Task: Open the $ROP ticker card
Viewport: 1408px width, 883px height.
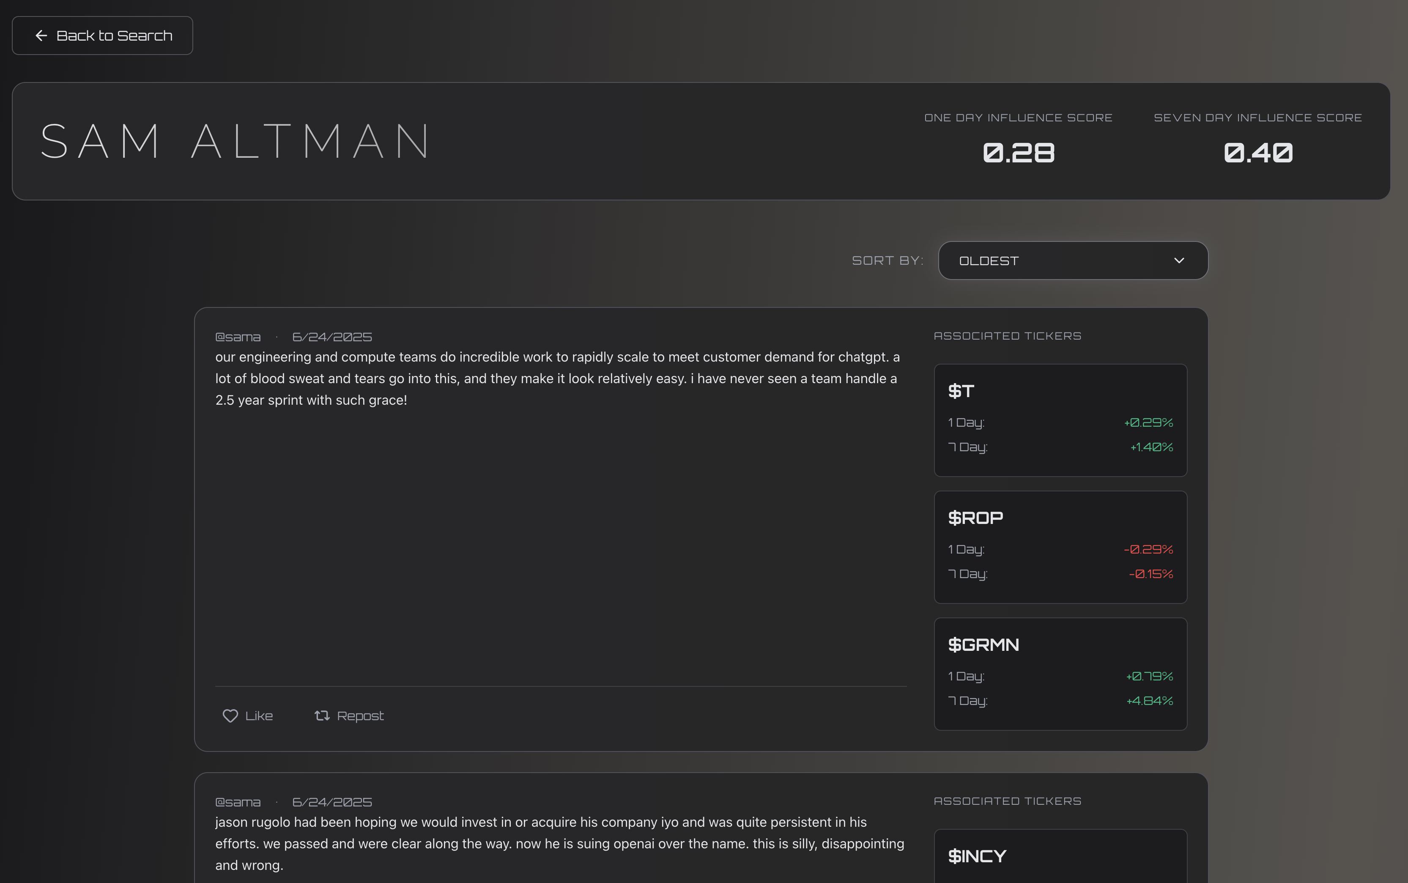Action: pyautogui.click(x=1060, y=547)
